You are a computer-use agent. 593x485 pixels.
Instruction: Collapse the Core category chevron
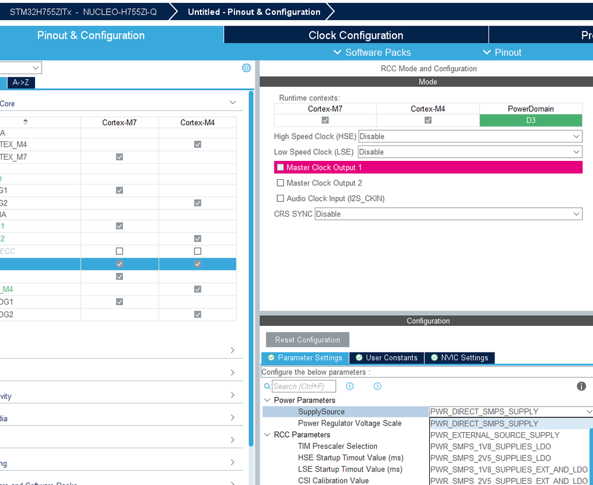(x=233, y=103)
